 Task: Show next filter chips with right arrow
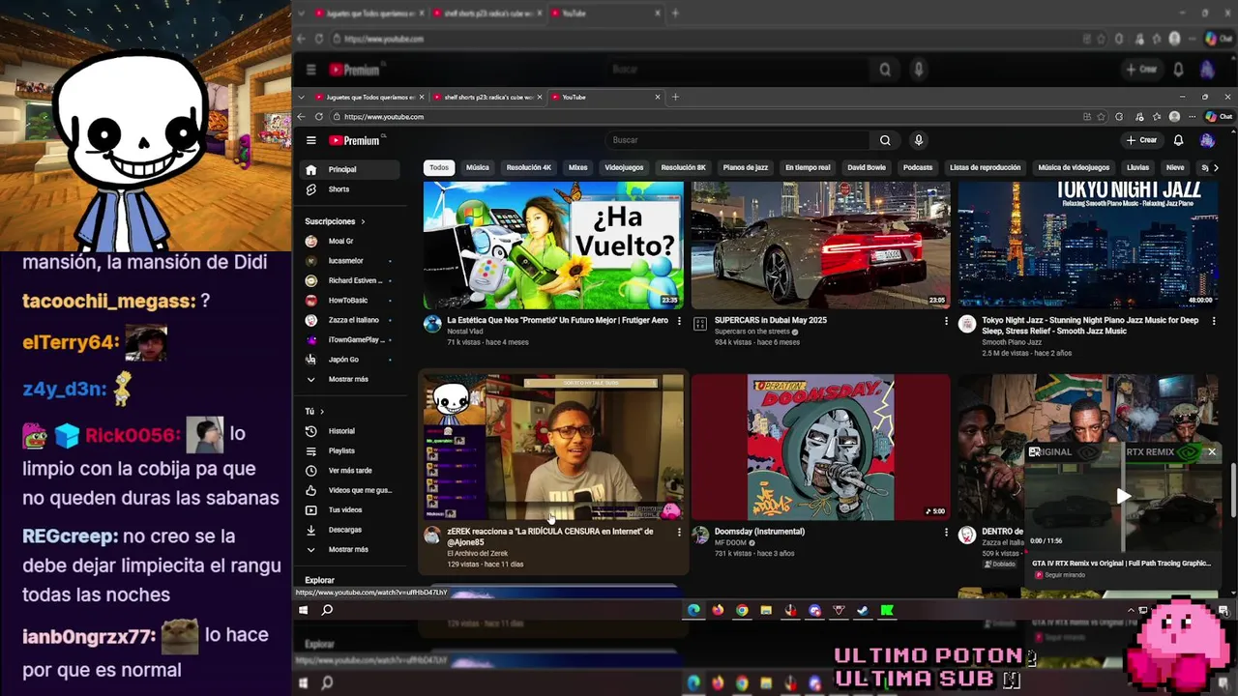(1216, 167)
